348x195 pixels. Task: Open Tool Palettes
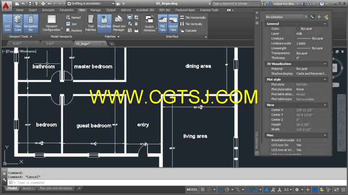point(90,24)
